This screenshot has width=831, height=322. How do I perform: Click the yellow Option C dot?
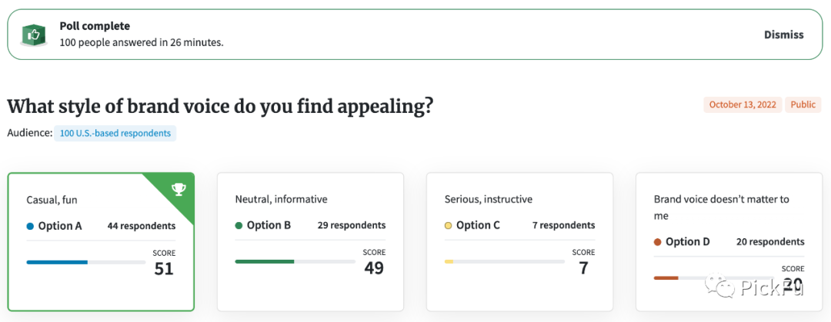pyautogui.click(x=448, y=226)
